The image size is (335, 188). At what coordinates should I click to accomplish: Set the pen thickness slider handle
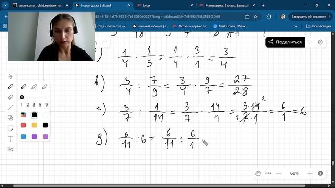(x=22, y=97)
